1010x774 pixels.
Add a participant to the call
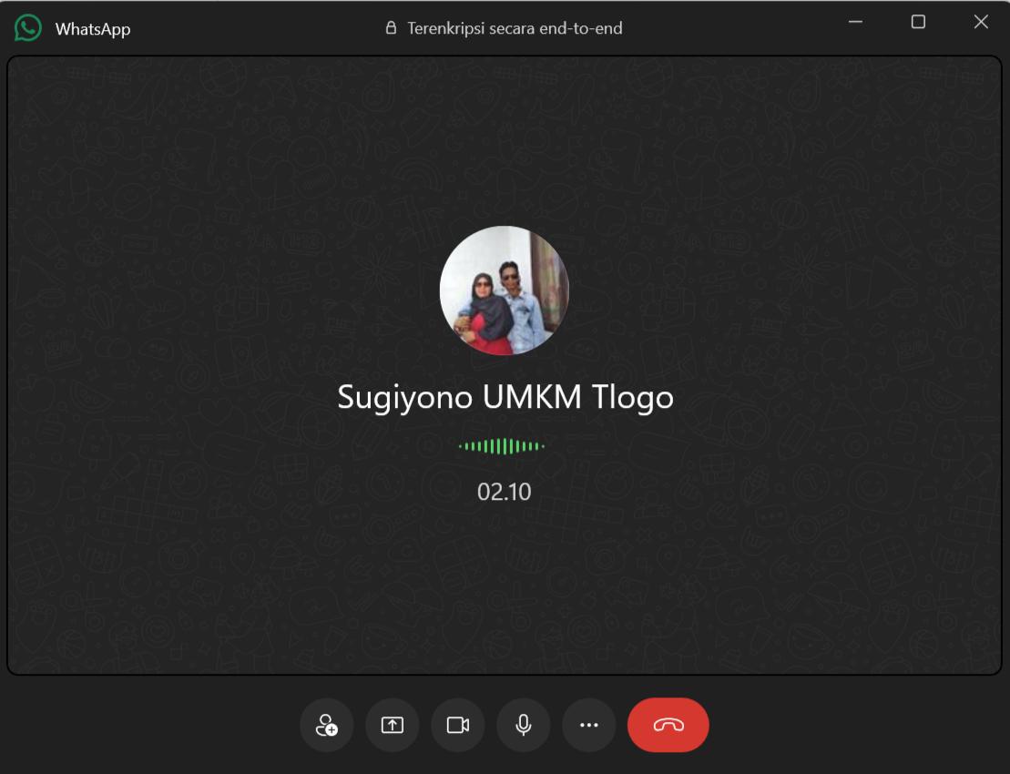(x=327, y=725)
